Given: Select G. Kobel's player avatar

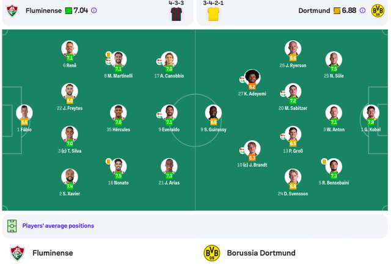Looking at the screenshot, I should [x=371, y=113].
